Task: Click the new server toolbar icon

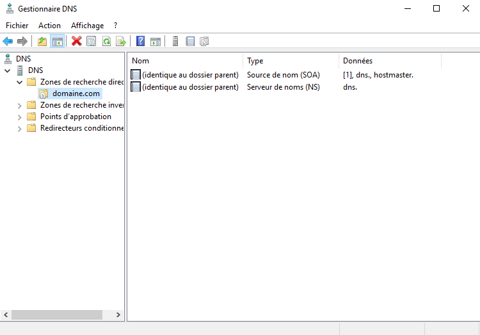Action: [175, 41]
